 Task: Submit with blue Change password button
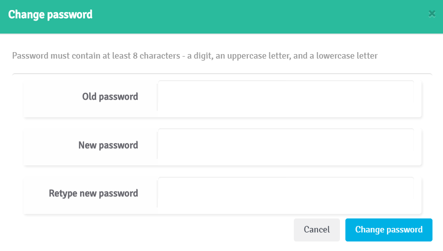point(389,230)
